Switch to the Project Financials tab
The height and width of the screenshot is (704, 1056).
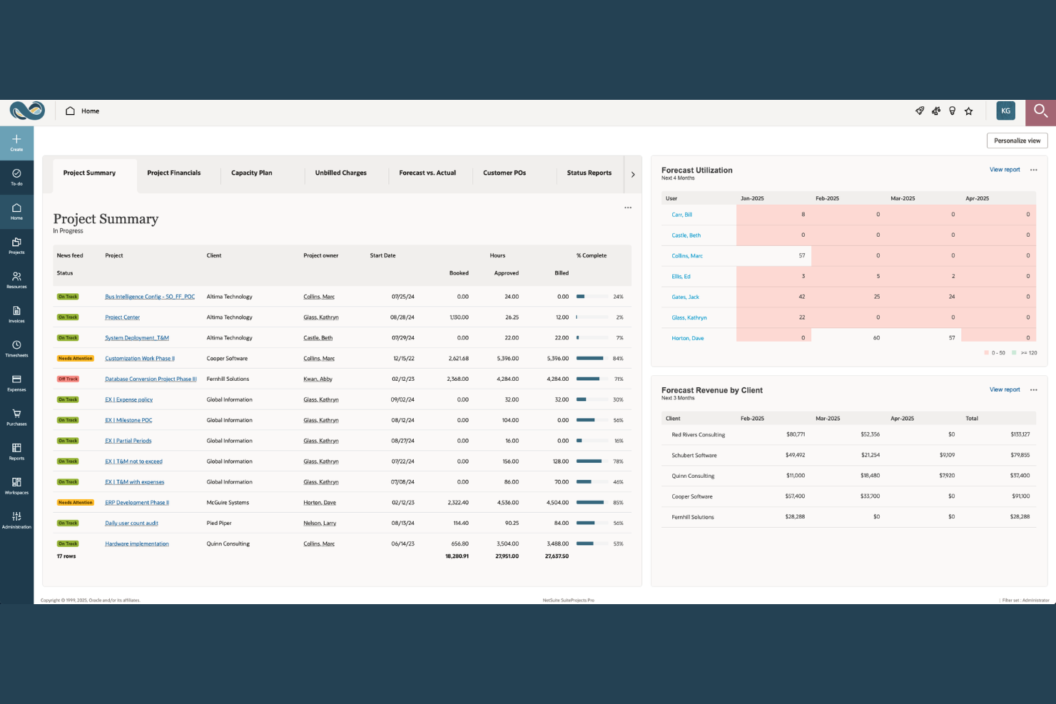(x=173, y=173)
